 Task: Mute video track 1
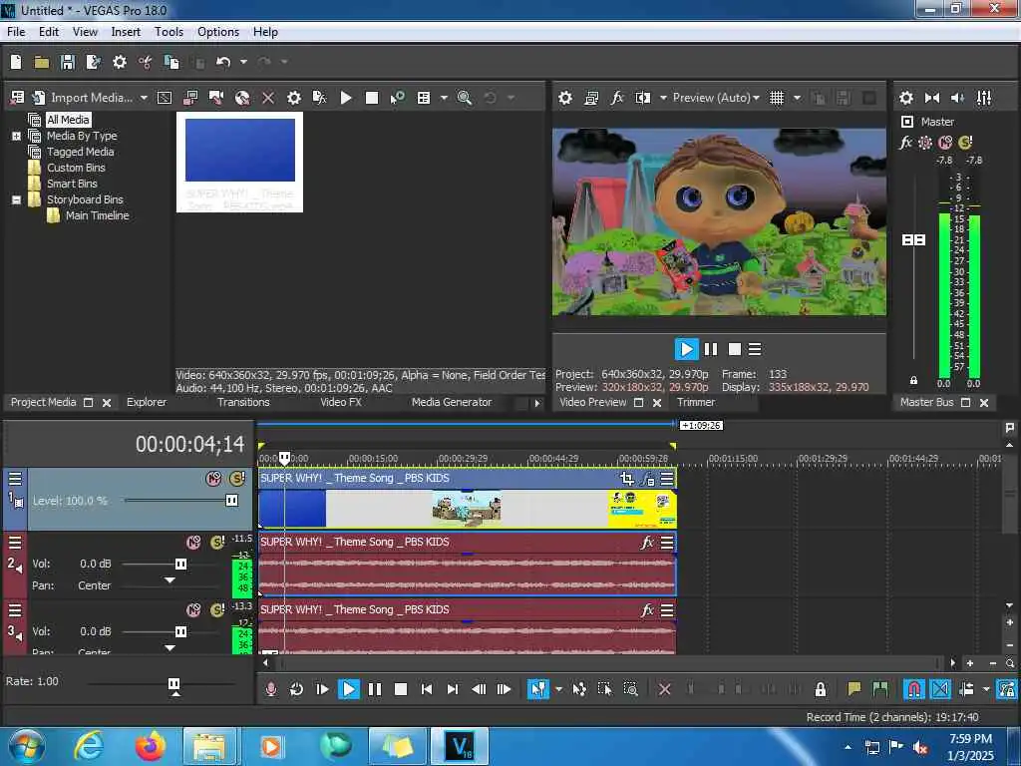tap(213, 479)
